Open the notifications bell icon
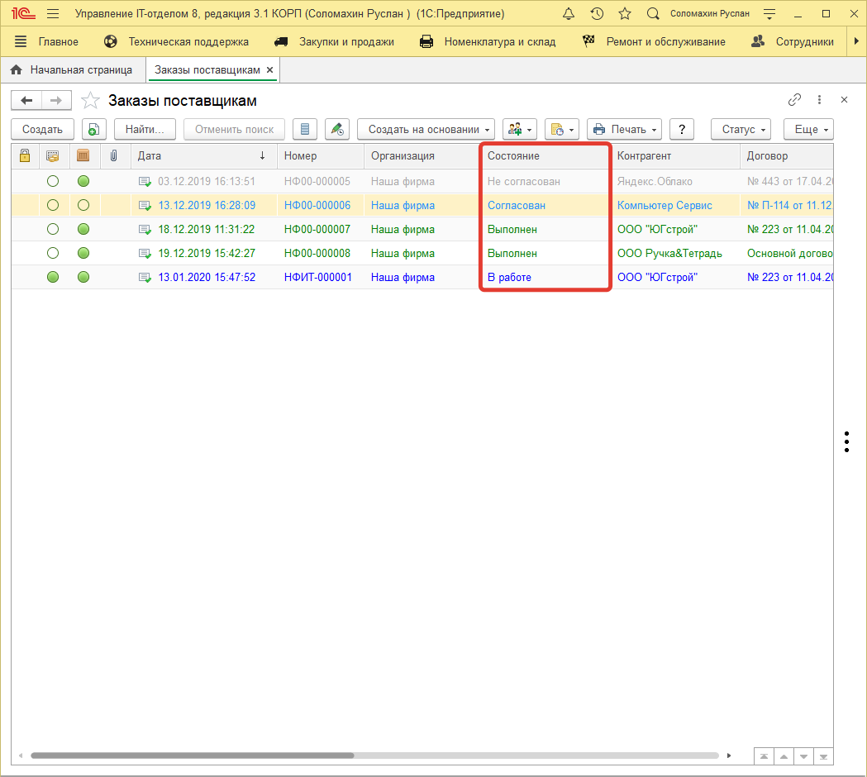Image resolution: width=867 pixels, height=777 pixels. coord(568,14)
